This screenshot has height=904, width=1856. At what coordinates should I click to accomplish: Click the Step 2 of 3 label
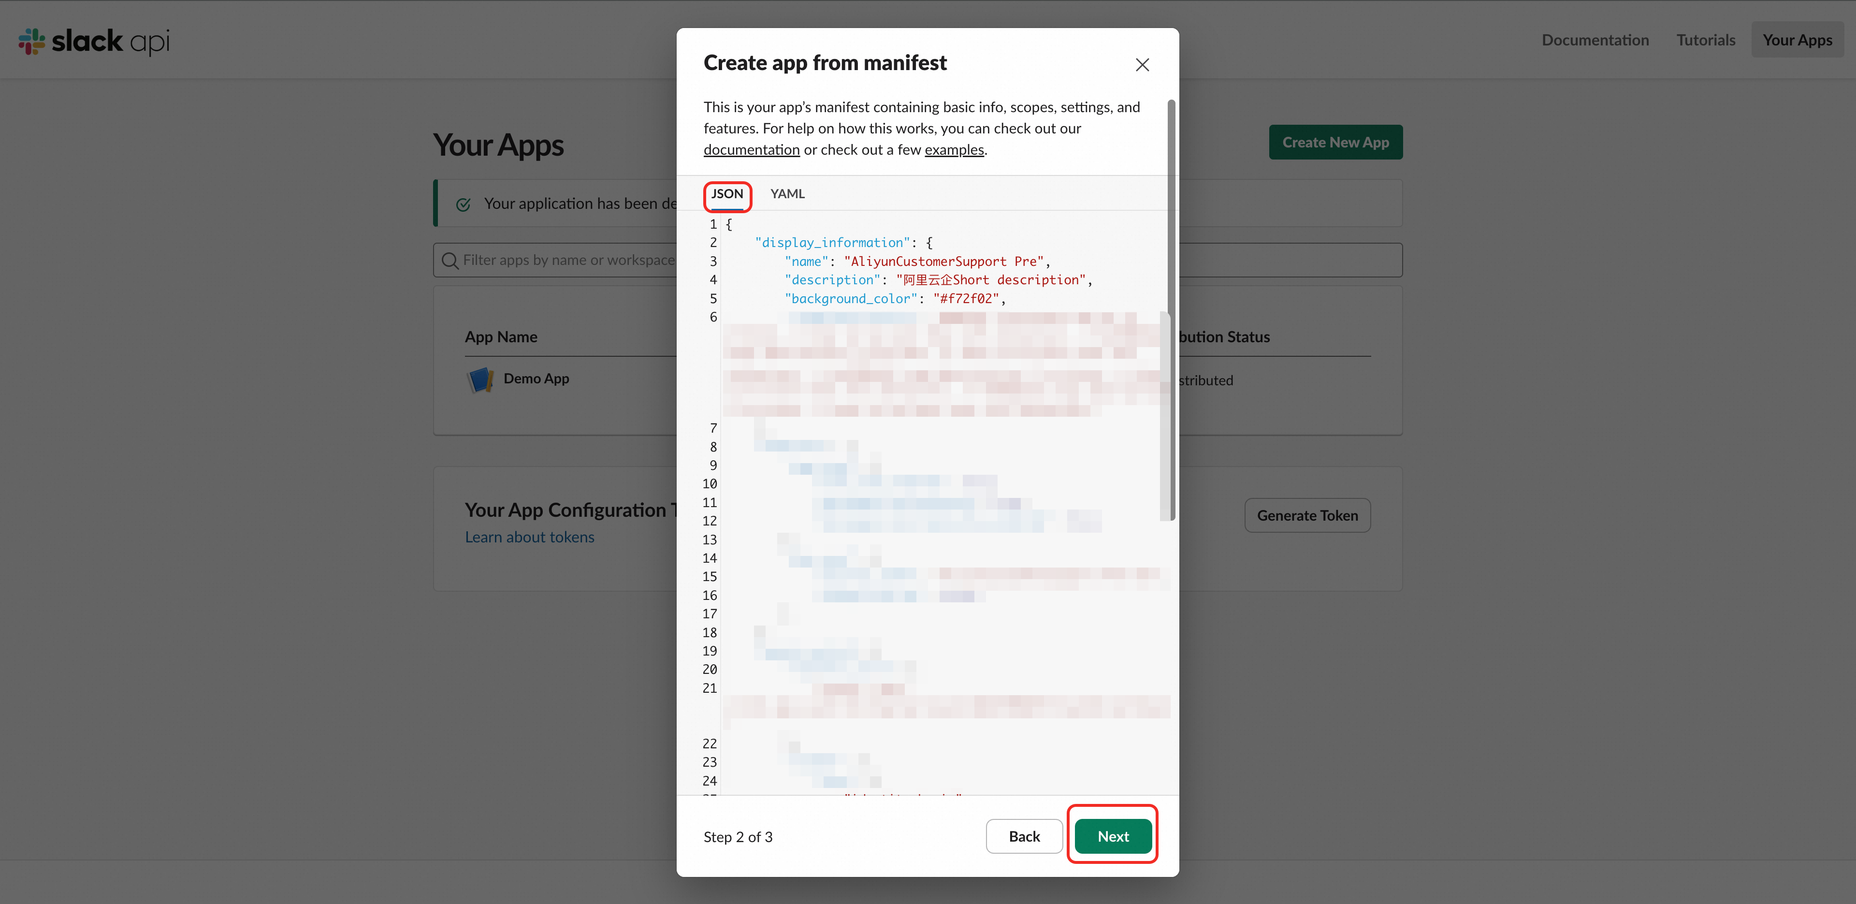738,837
